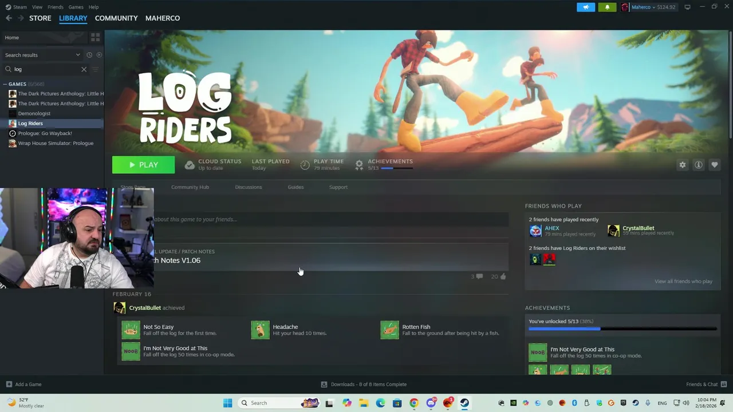Open the Friends menu

click(x=56, y=7)
